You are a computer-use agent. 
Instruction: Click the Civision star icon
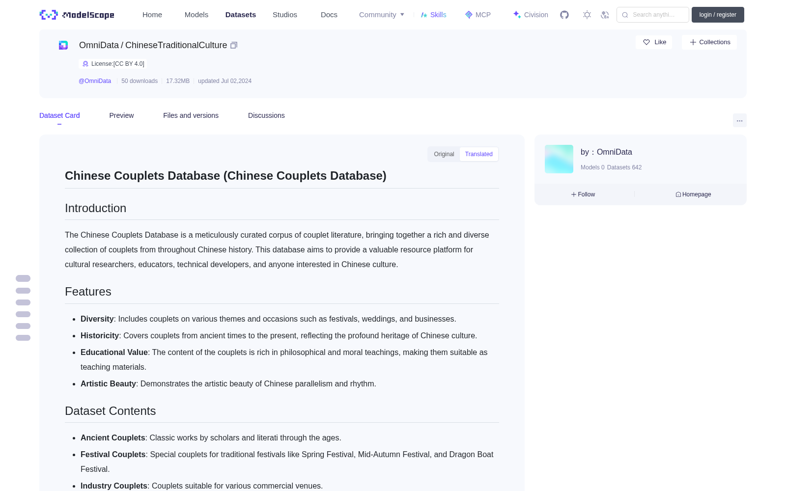click(517, 15)
